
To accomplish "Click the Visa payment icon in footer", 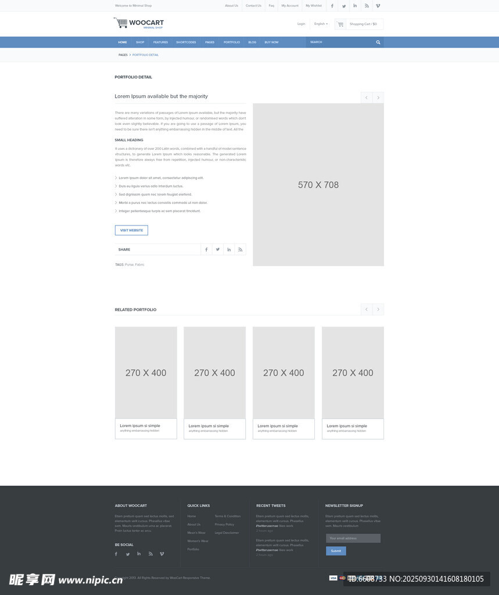I will coord(333,578).
